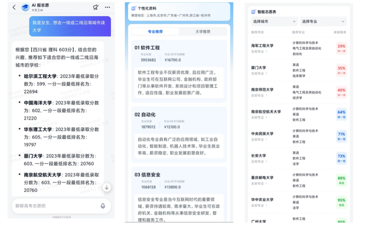Expand 全部专业 under 厦门大学
This screenshot has height=228, width=365.
click(259, 74)
